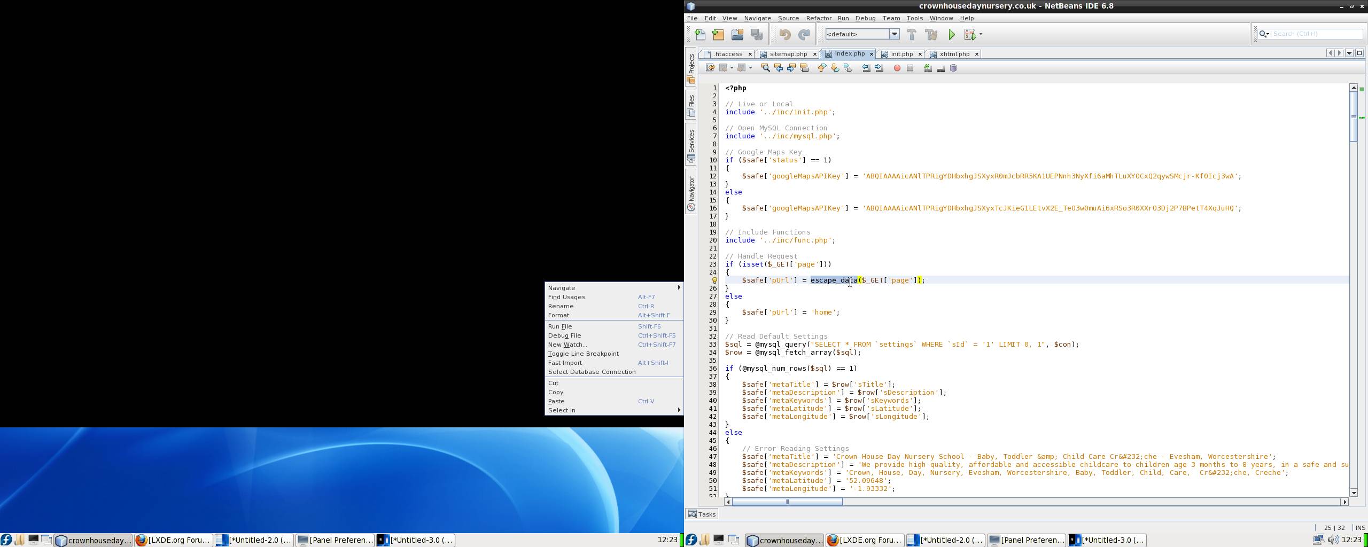
Task: Open the Forward history dropdown arrow
Action: pyautogui.click(x=750, y=68)
